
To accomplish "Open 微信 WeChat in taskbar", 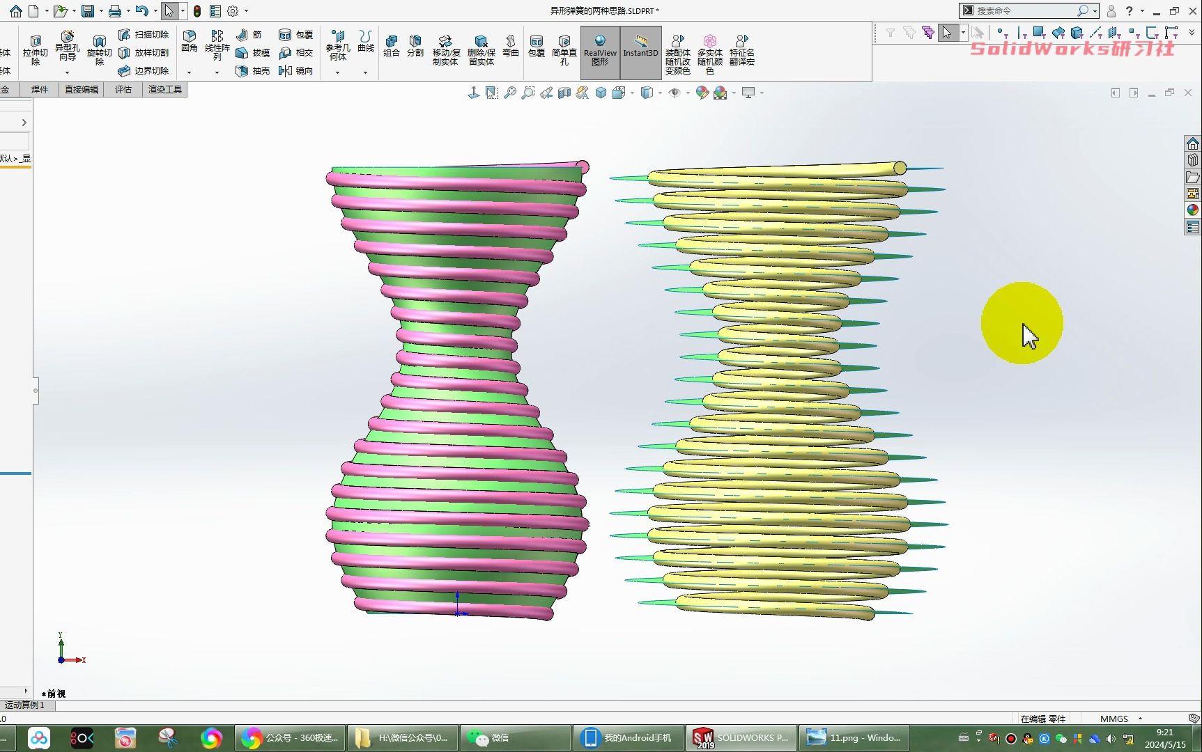I will click(516, 737).
